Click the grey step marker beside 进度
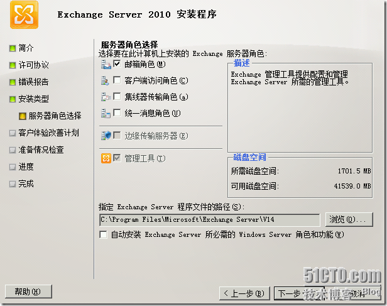The height and width of the screenshot is (306, 387). pyautogui.click(x=13, y=167)
